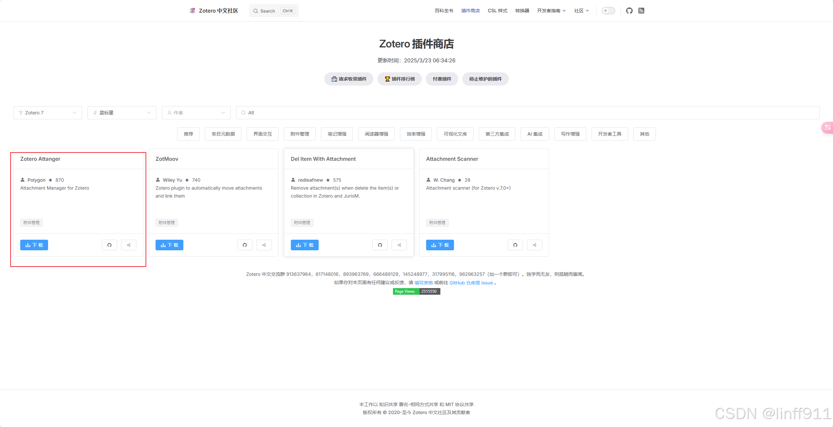Open GitHub repo for Zotero Attanger card
Screen dimensions: 833x427
pyautogui.click(x=109, y=245)
